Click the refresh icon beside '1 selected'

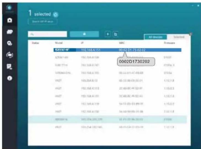[x=55, y=15]
